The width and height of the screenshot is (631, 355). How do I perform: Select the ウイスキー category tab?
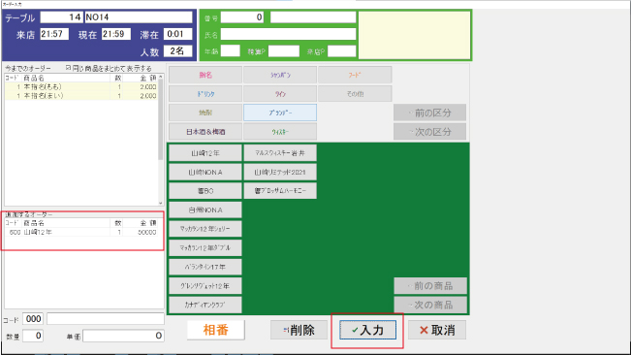click(280, 132)
